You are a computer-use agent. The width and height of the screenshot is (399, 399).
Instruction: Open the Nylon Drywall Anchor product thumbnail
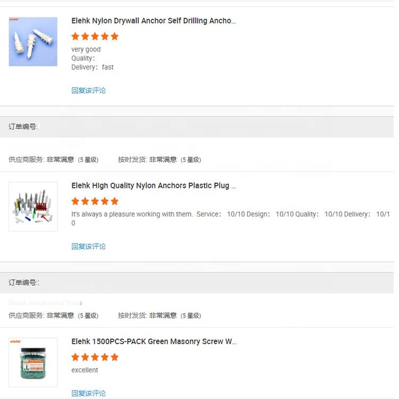(33, 41)
